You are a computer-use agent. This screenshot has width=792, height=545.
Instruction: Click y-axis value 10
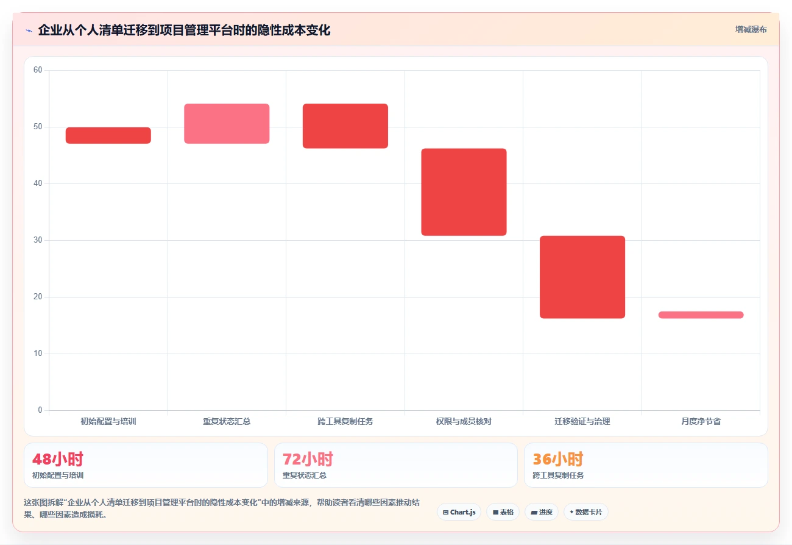coord(38,354)
